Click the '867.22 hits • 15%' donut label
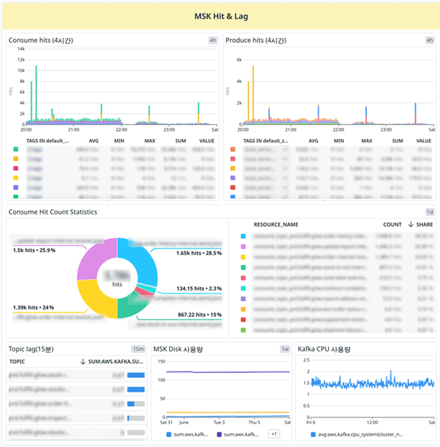440x447 pixels. (x=200, y=314)
